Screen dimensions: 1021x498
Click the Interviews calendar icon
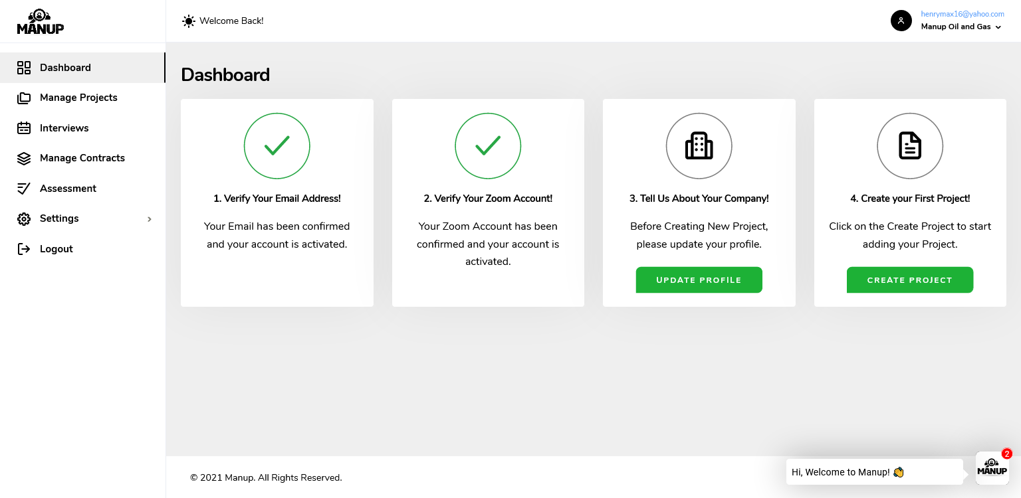(x=24, y=128)
